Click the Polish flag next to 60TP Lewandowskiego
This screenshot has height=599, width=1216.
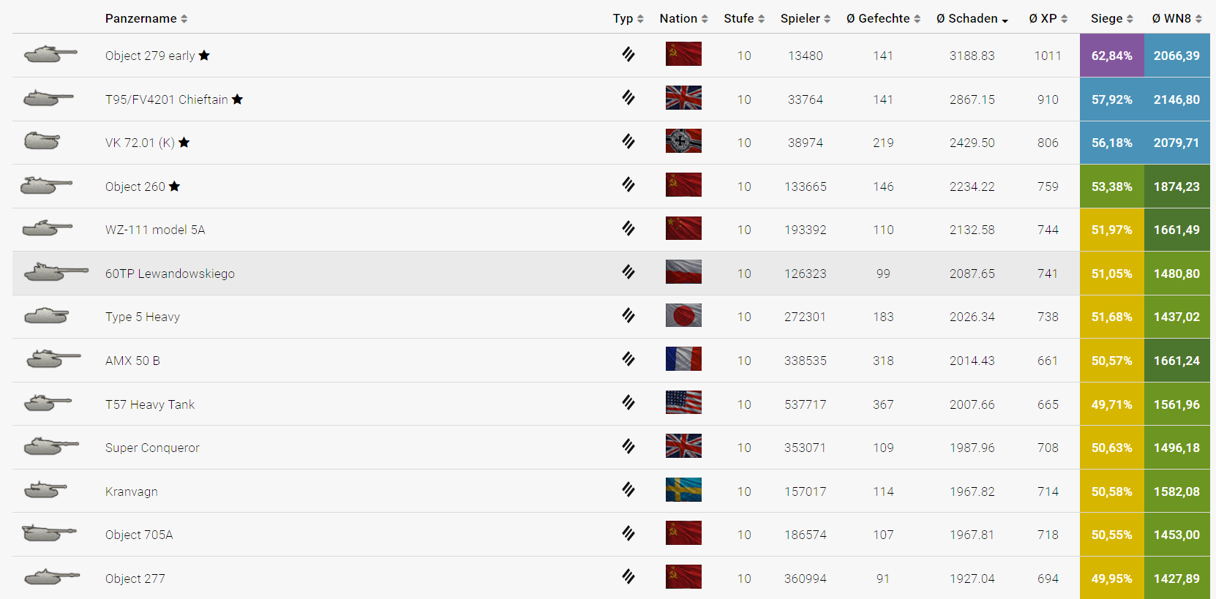point(683,272)
